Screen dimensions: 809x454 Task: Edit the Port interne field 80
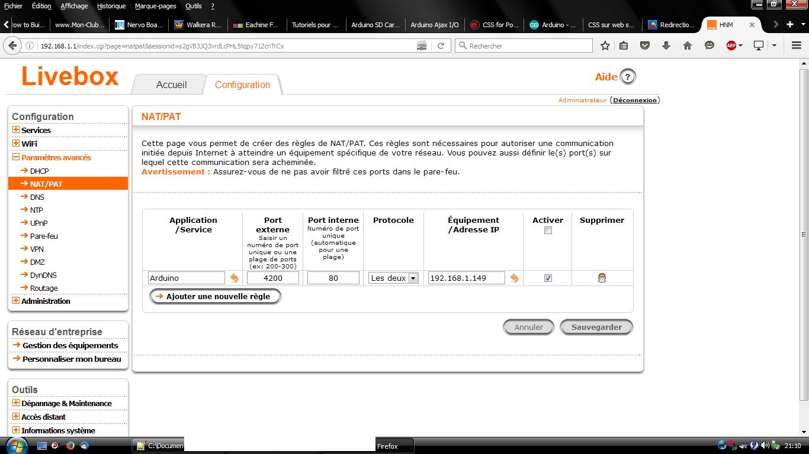333,278
